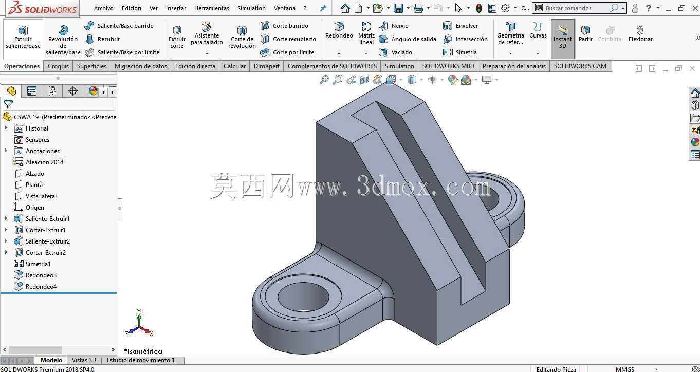700x372 pixels.
Task: Click the Home icon in top toolbar
Action: pyautogui.click(x=345, y=8)
